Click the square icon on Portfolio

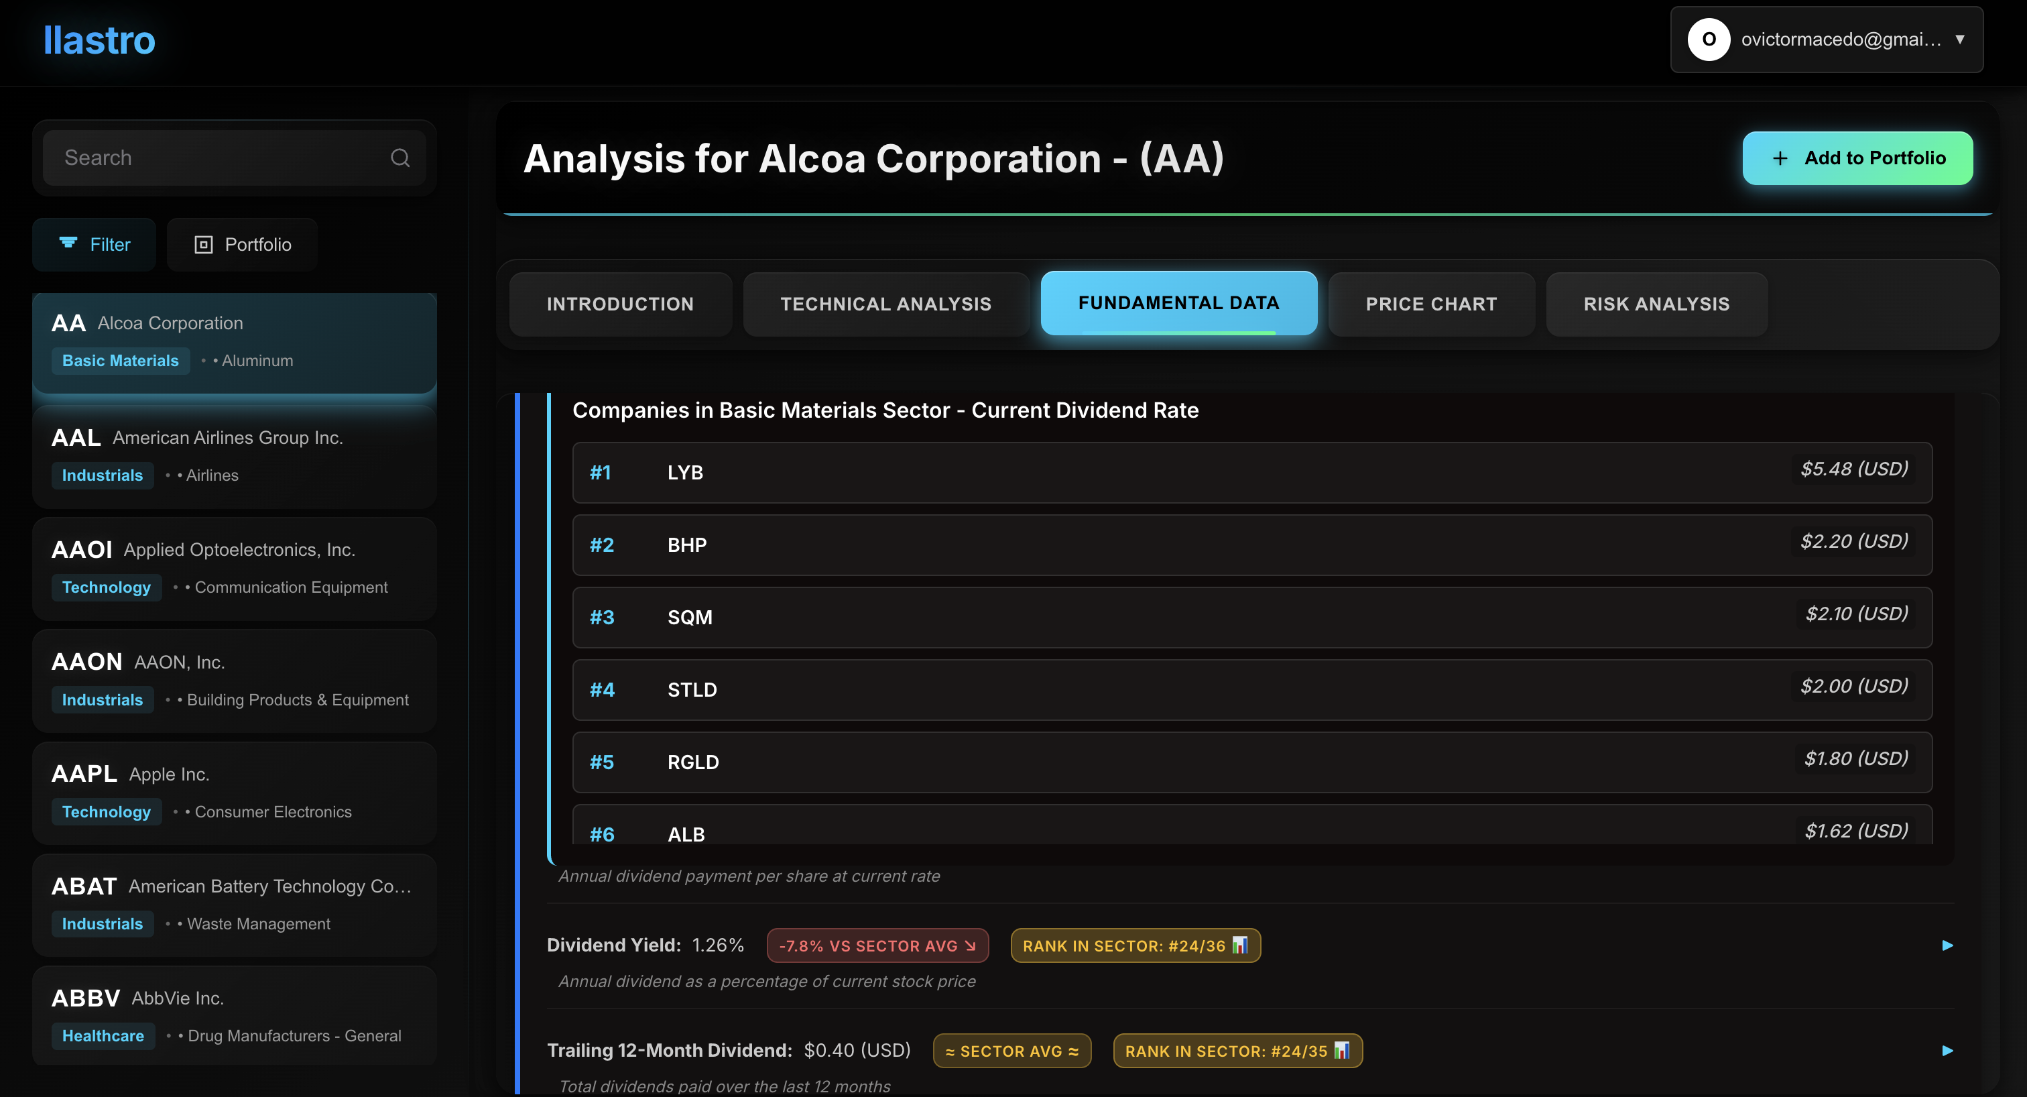click(204, 245)
